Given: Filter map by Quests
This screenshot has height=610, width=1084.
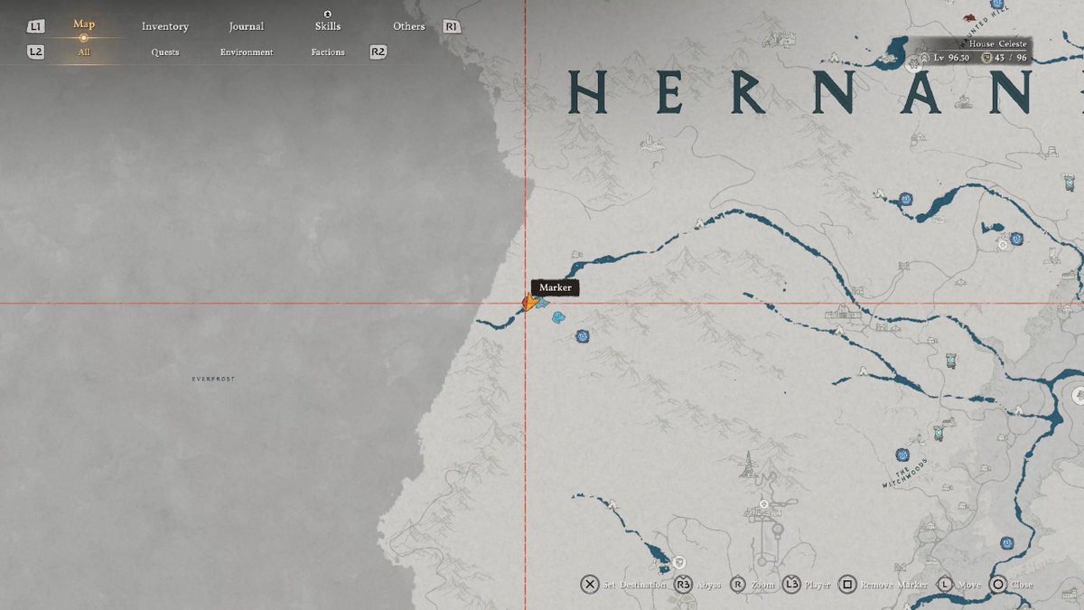Looking at the screenshot, I should pyautogui.click(x=165, y=52).
